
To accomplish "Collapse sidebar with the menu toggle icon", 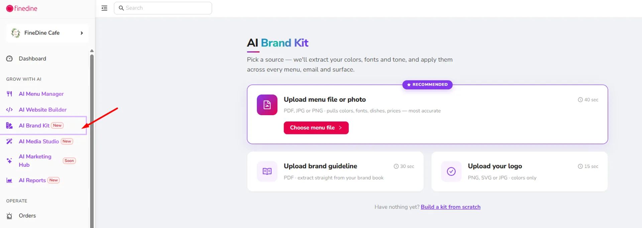I will pyautogui.click(x=104, y=8).
